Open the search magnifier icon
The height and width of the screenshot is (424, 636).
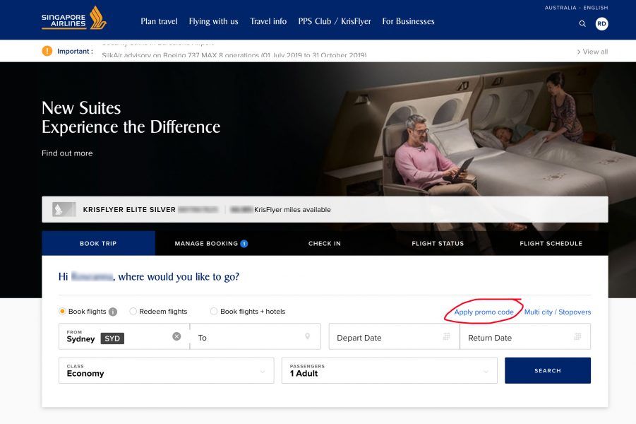click(582, 24)
